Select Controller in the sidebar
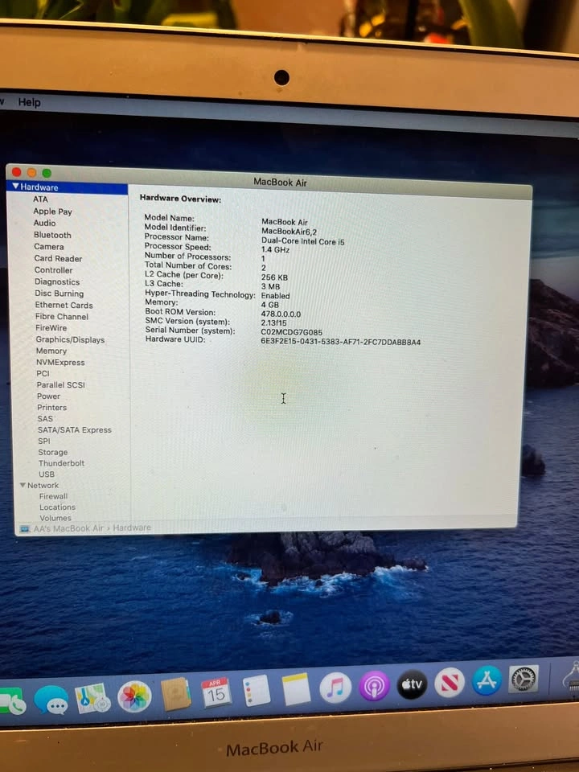The image size is (579, 772). point(53,270)
